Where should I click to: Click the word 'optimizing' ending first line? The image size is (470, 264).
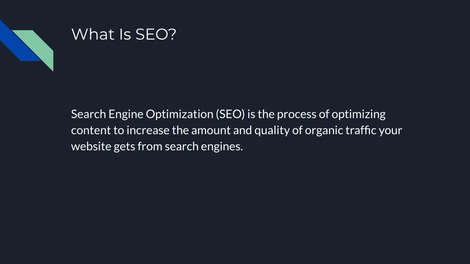pyautogui.click(x=358, y=115)
